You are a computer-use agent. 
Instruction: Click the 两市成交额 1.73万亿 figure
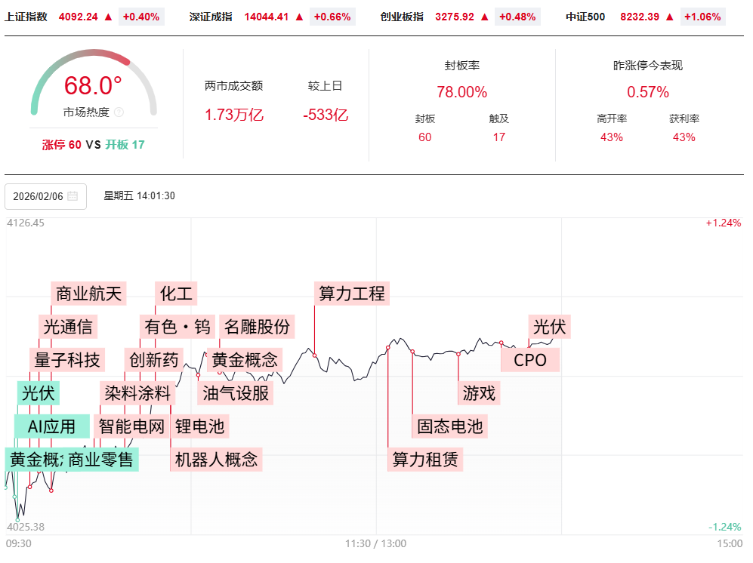pos(233,115)
